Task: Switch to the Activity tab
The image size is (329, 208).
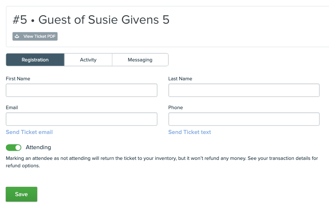Action: [x=88, y=60]
